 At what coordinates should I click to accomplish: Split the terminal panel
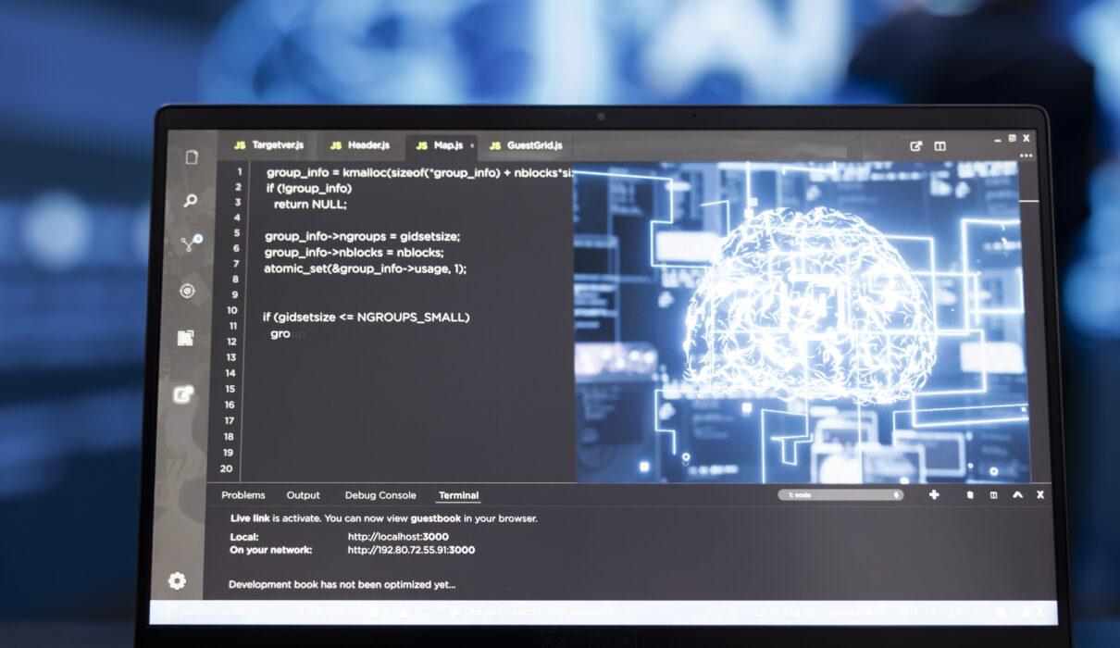[x=993, y=494]
